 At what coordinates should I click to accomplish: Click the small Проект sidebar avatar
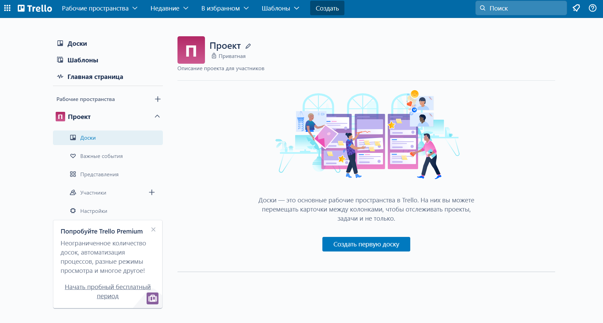coord(60,117)
